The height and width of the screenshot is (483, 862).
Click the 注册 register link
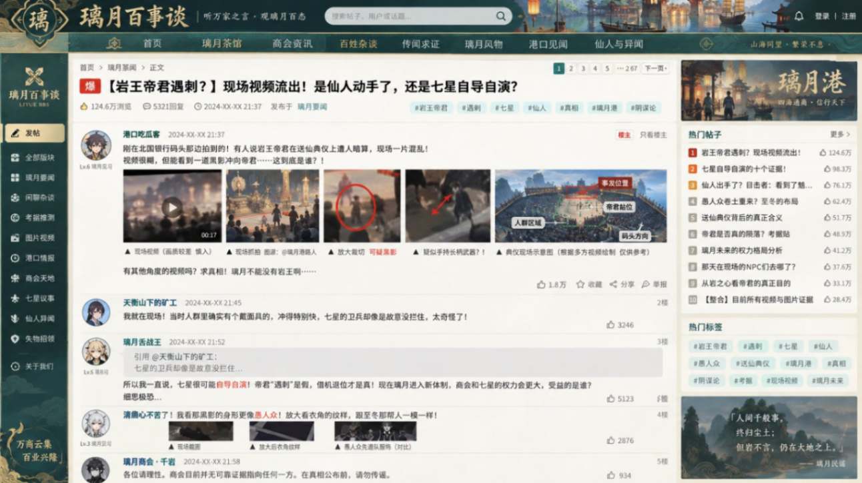849,16
